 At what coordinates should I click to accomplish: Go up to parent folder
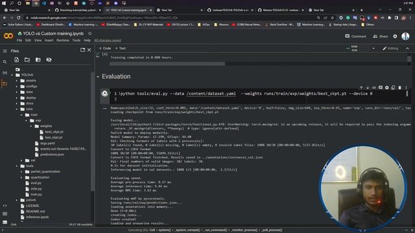coord(18,69)
